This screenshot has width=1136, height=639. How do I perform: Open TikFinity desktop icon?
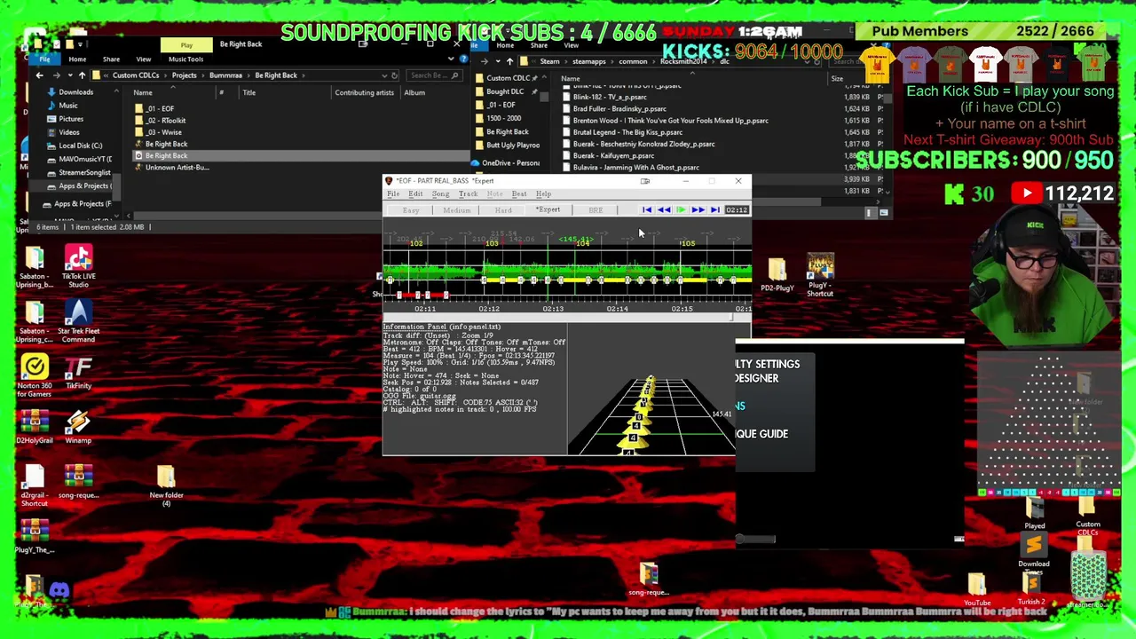click(78, 373)
